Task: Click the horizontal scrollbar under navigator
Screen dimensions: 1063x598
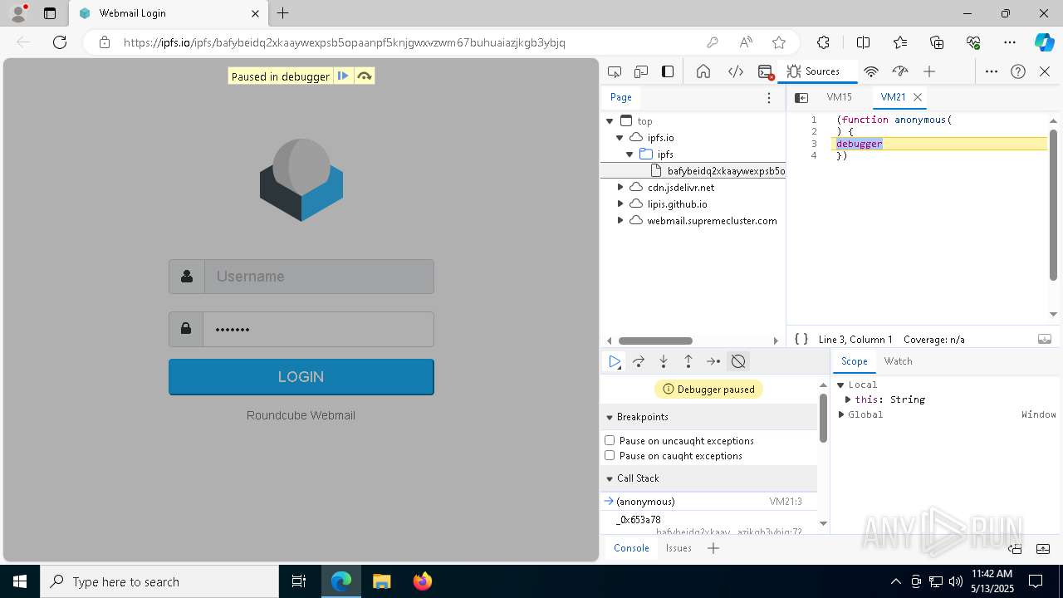Action: pos(655,341)
